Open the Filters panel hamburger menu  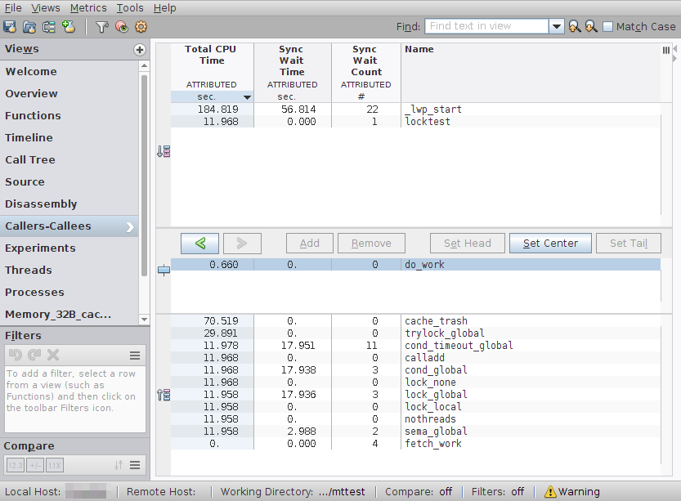coord(135,356)
